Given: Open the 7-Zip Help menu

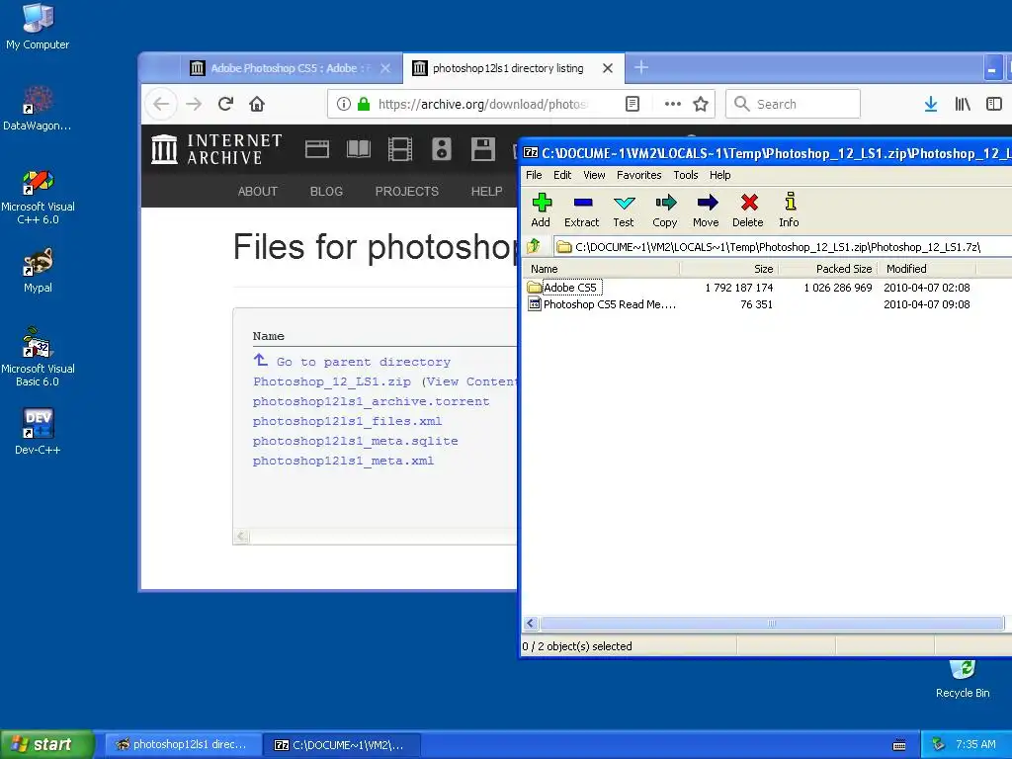Looking at the screenshot, I should (x=719, y=175).
